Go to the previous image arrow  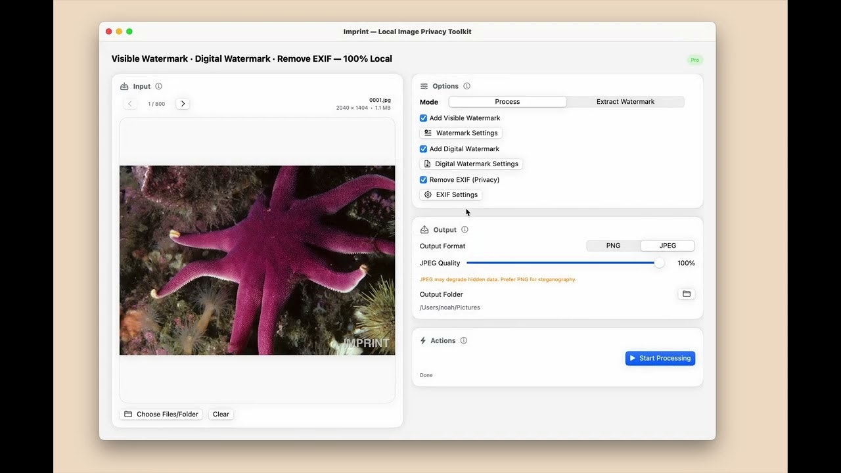(130, 104)
